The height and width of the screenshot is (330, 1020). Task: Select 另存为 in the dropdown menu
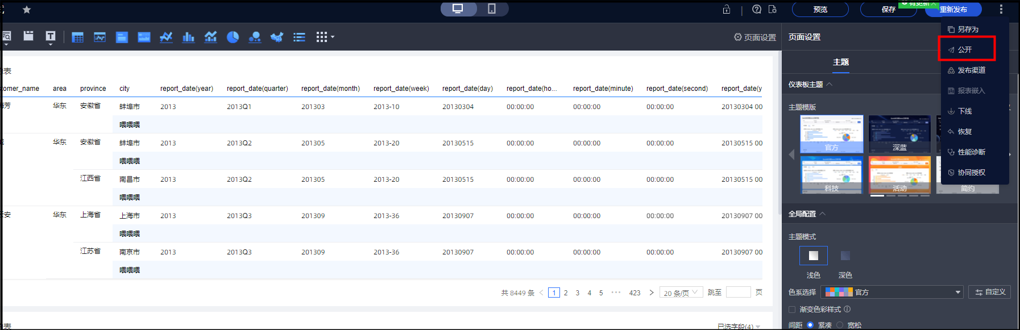click(968, 30)
